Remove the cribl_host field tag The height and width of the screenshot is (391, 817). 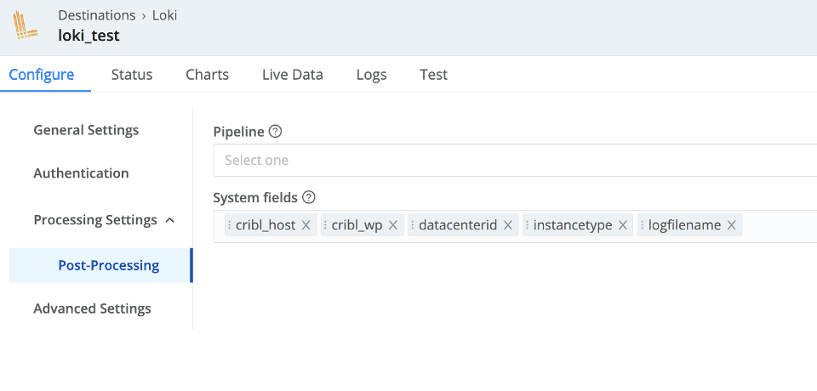[x=306, y=225]
